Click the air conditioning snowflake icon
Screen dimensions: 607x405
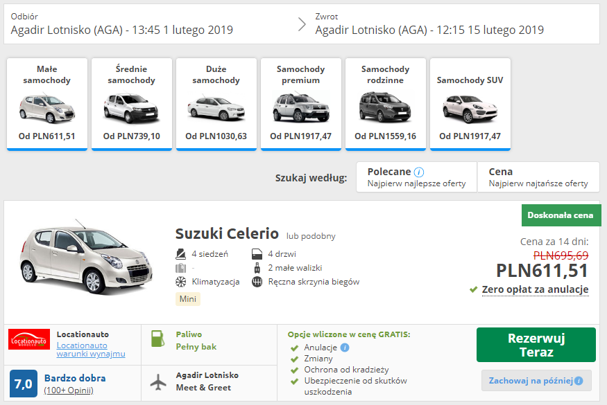(x=180, y=282)
